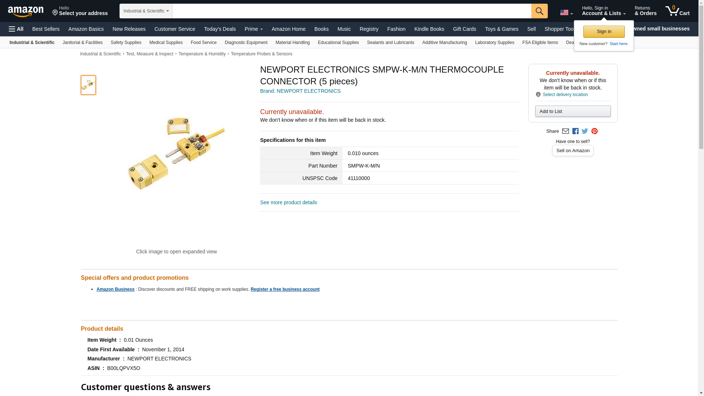Click See more product details link
The width and height of the screenshot is (704, 396).
(288, 202)
